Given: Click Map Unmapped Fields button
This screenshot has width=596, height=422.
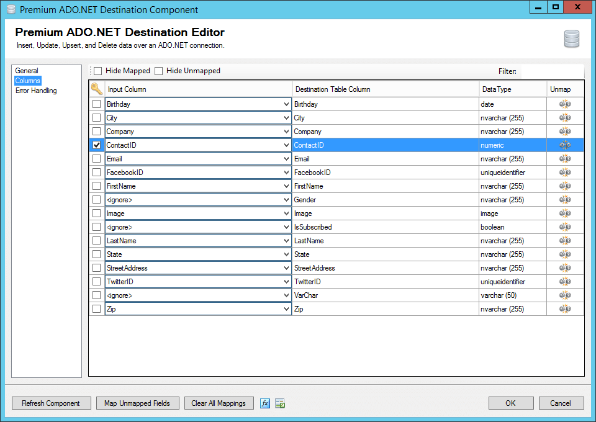Looking at the screenshot, I should point(138,403).
